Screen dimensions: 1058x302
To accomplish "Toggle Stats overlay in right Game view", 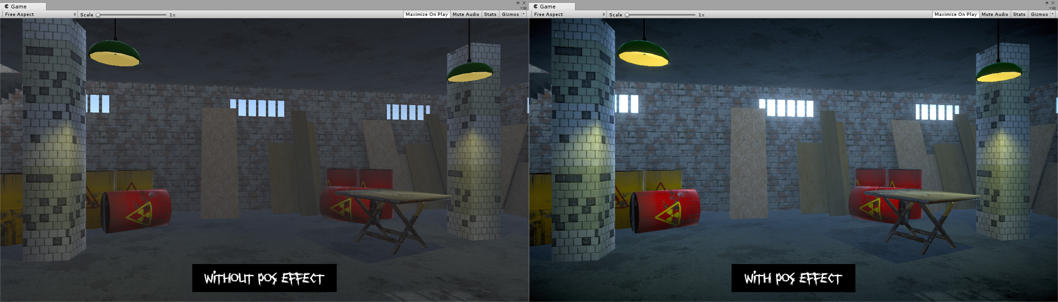I will (x=1019, y=15).
